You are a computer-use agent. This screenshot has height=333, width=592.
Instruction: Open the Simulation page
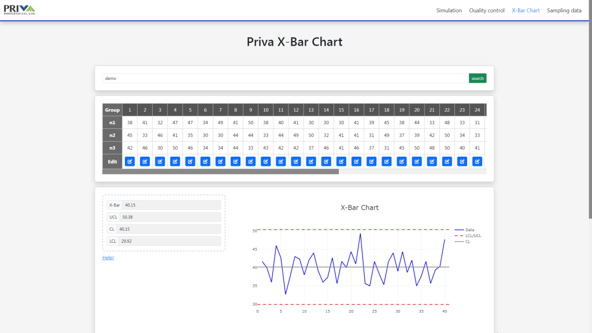(449, 10)
